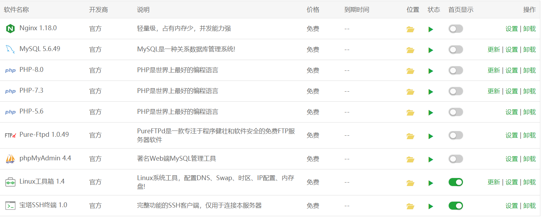Click the 宝塔SSH终端 1.0 software name
Image resolution: width=541 pixels, height=219 pixels.
43,205
